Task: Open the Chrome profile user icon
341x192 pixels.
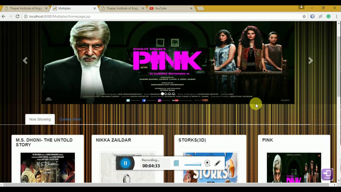Action: coord(301,7)
